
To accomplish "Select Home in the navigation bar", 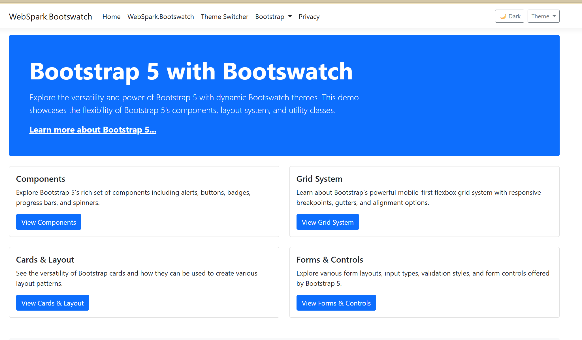I will click(x=111, y=17).
